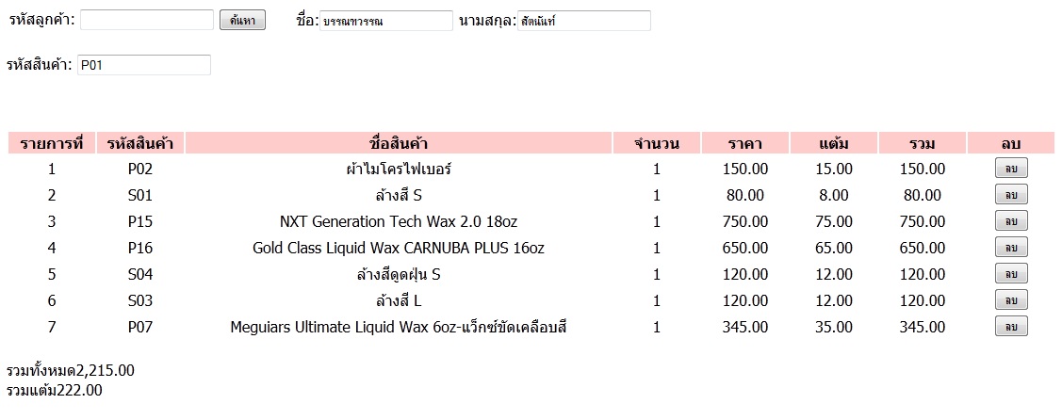Click the นามสกุล last name field
Image resolution: width=1062 pixels, height=420 pixels.
click(584, 21)
